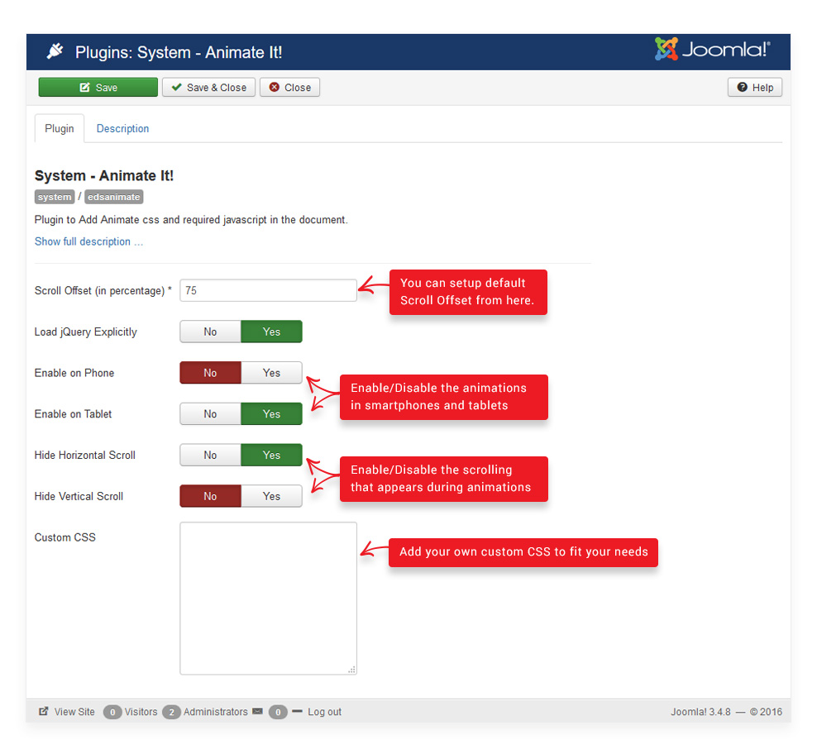Switch to the Description tab

pyautogui.click(x=122, y=129)
